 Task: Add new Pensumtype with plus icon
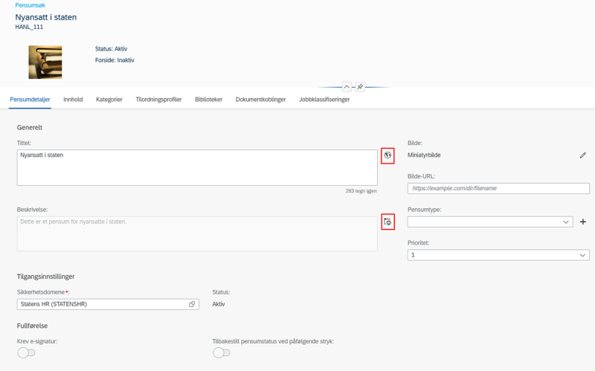(x=583, y=222)
